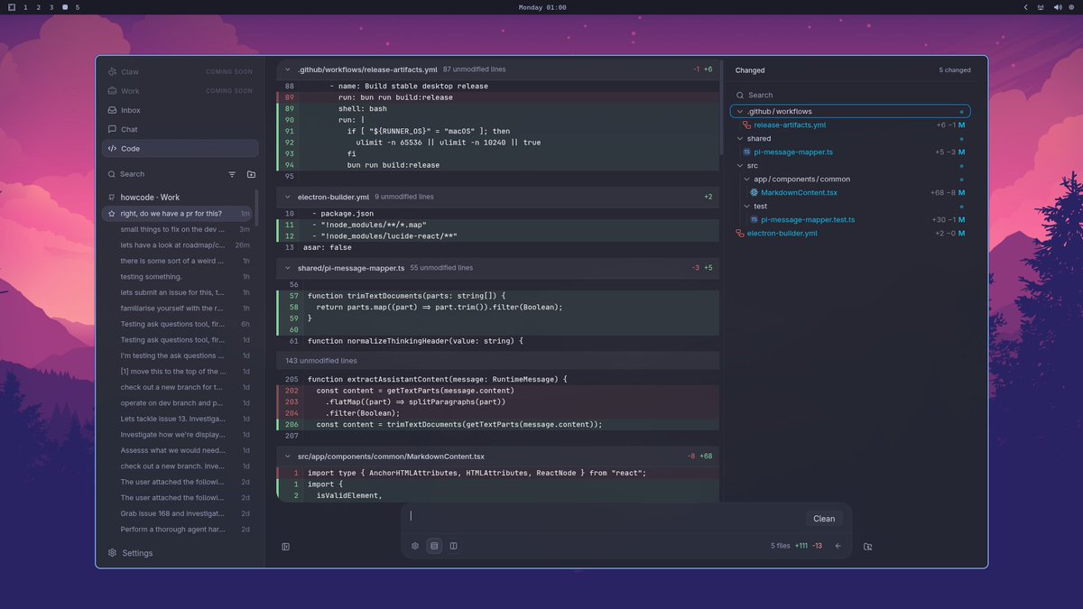The image size is (1083, 609).
Task: Click the release-artifacts.yml file type icon
Action: point(747,125)
